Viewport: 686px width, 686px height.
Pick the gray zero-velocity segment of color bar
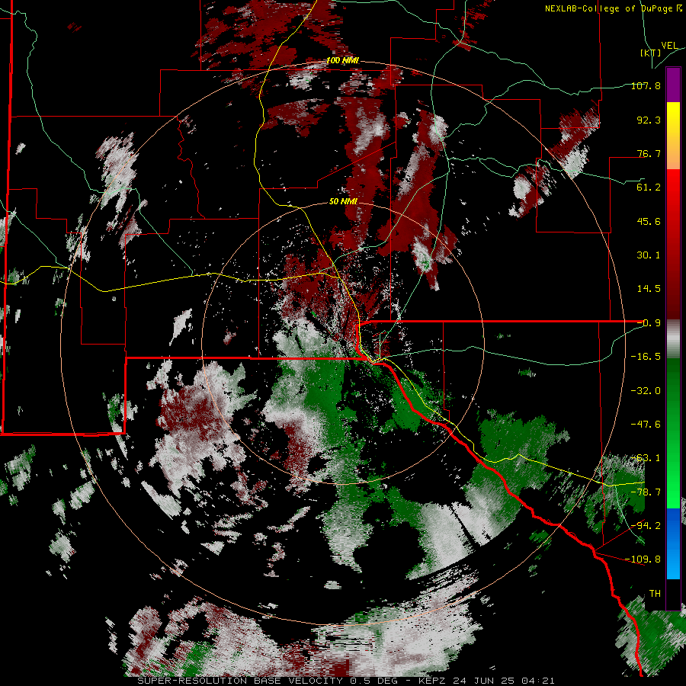(673, 338)
